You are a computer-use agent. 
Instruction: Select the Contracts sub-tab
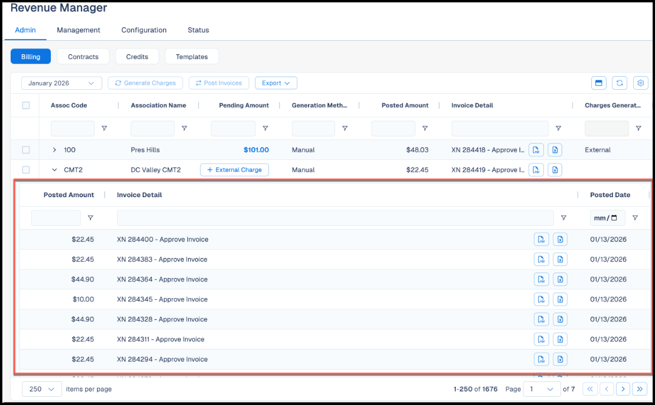83,57
